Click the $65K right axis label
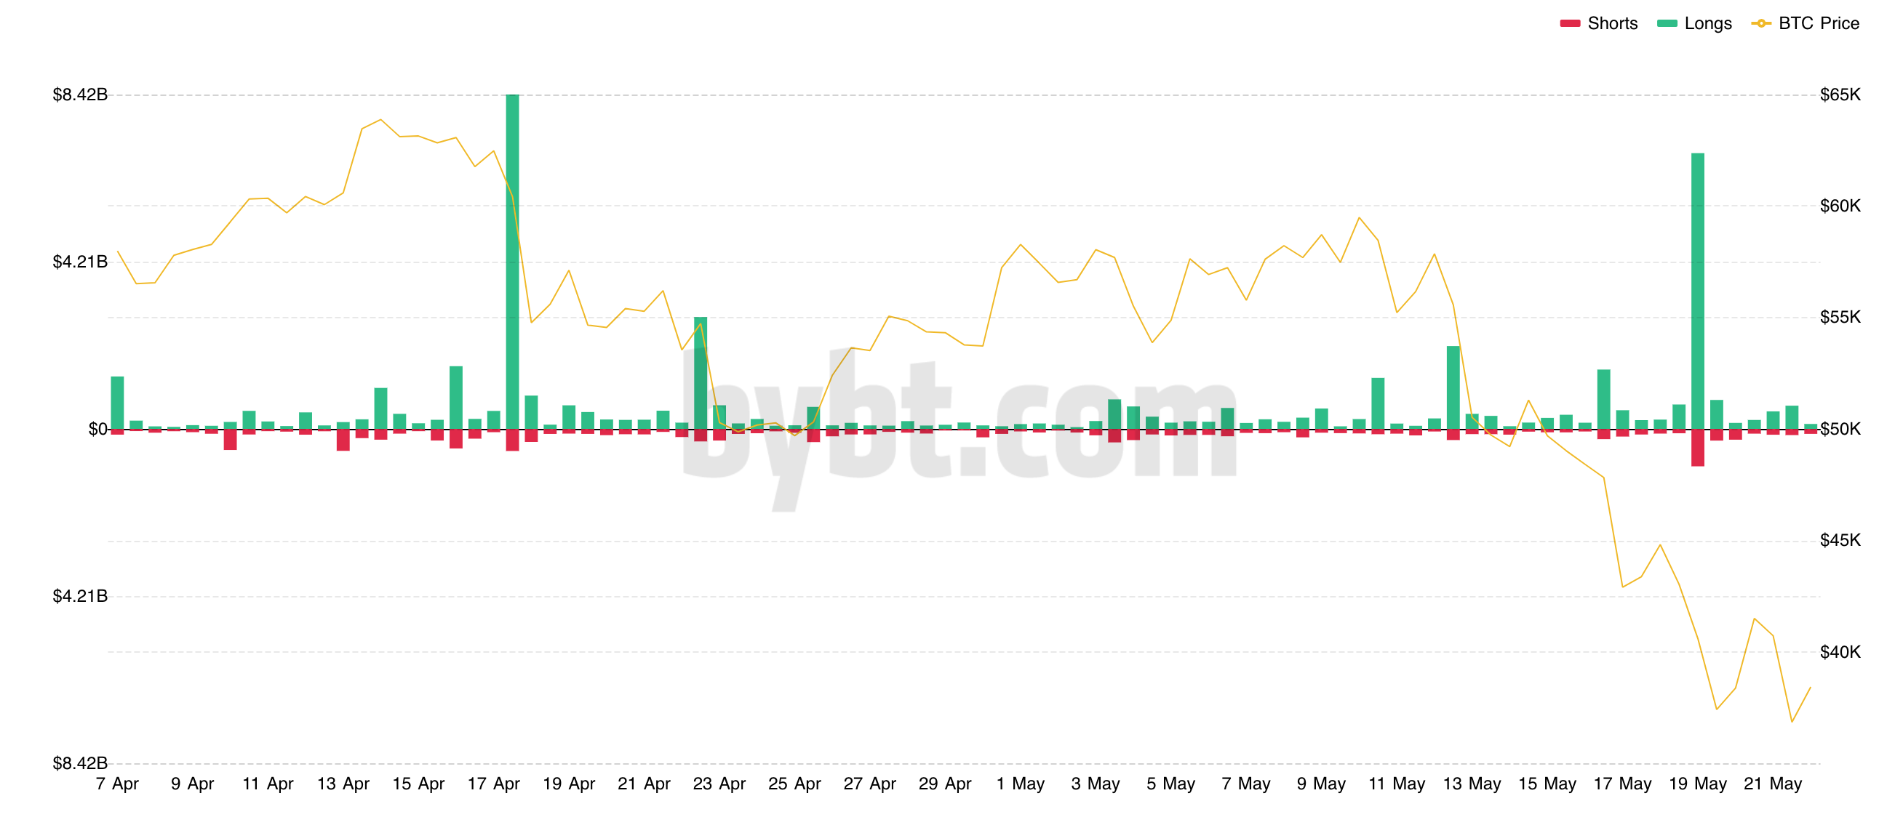Viewport: 1903px width, 833px height. pos(1840,94)
